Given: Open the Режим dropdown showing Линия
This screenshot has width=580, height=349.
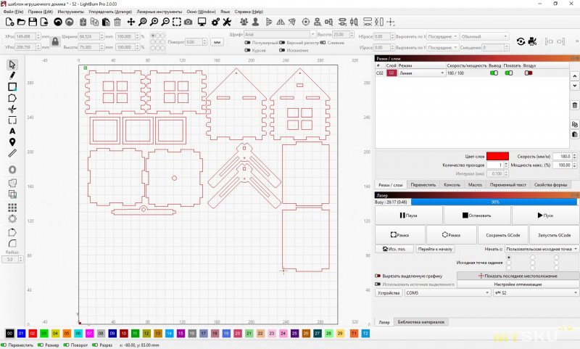Looking at the screenshot, I should (x=422, y=73).
